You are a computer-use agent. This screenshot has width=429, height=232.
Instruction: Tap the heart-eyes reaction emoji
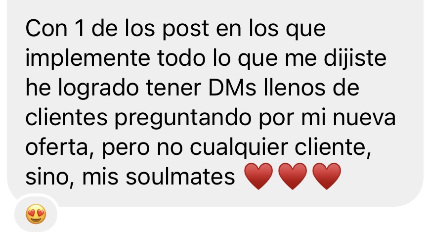[36, 214]
